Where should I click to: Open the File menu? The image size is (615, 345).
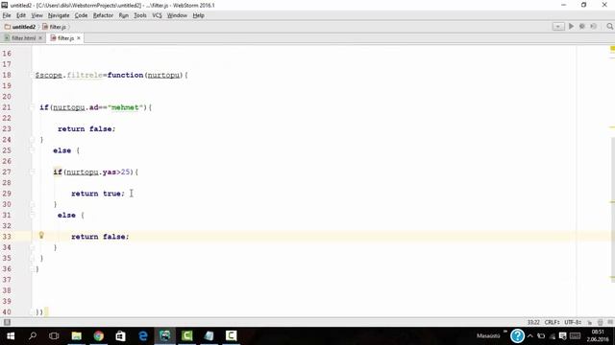click(7, 15)
